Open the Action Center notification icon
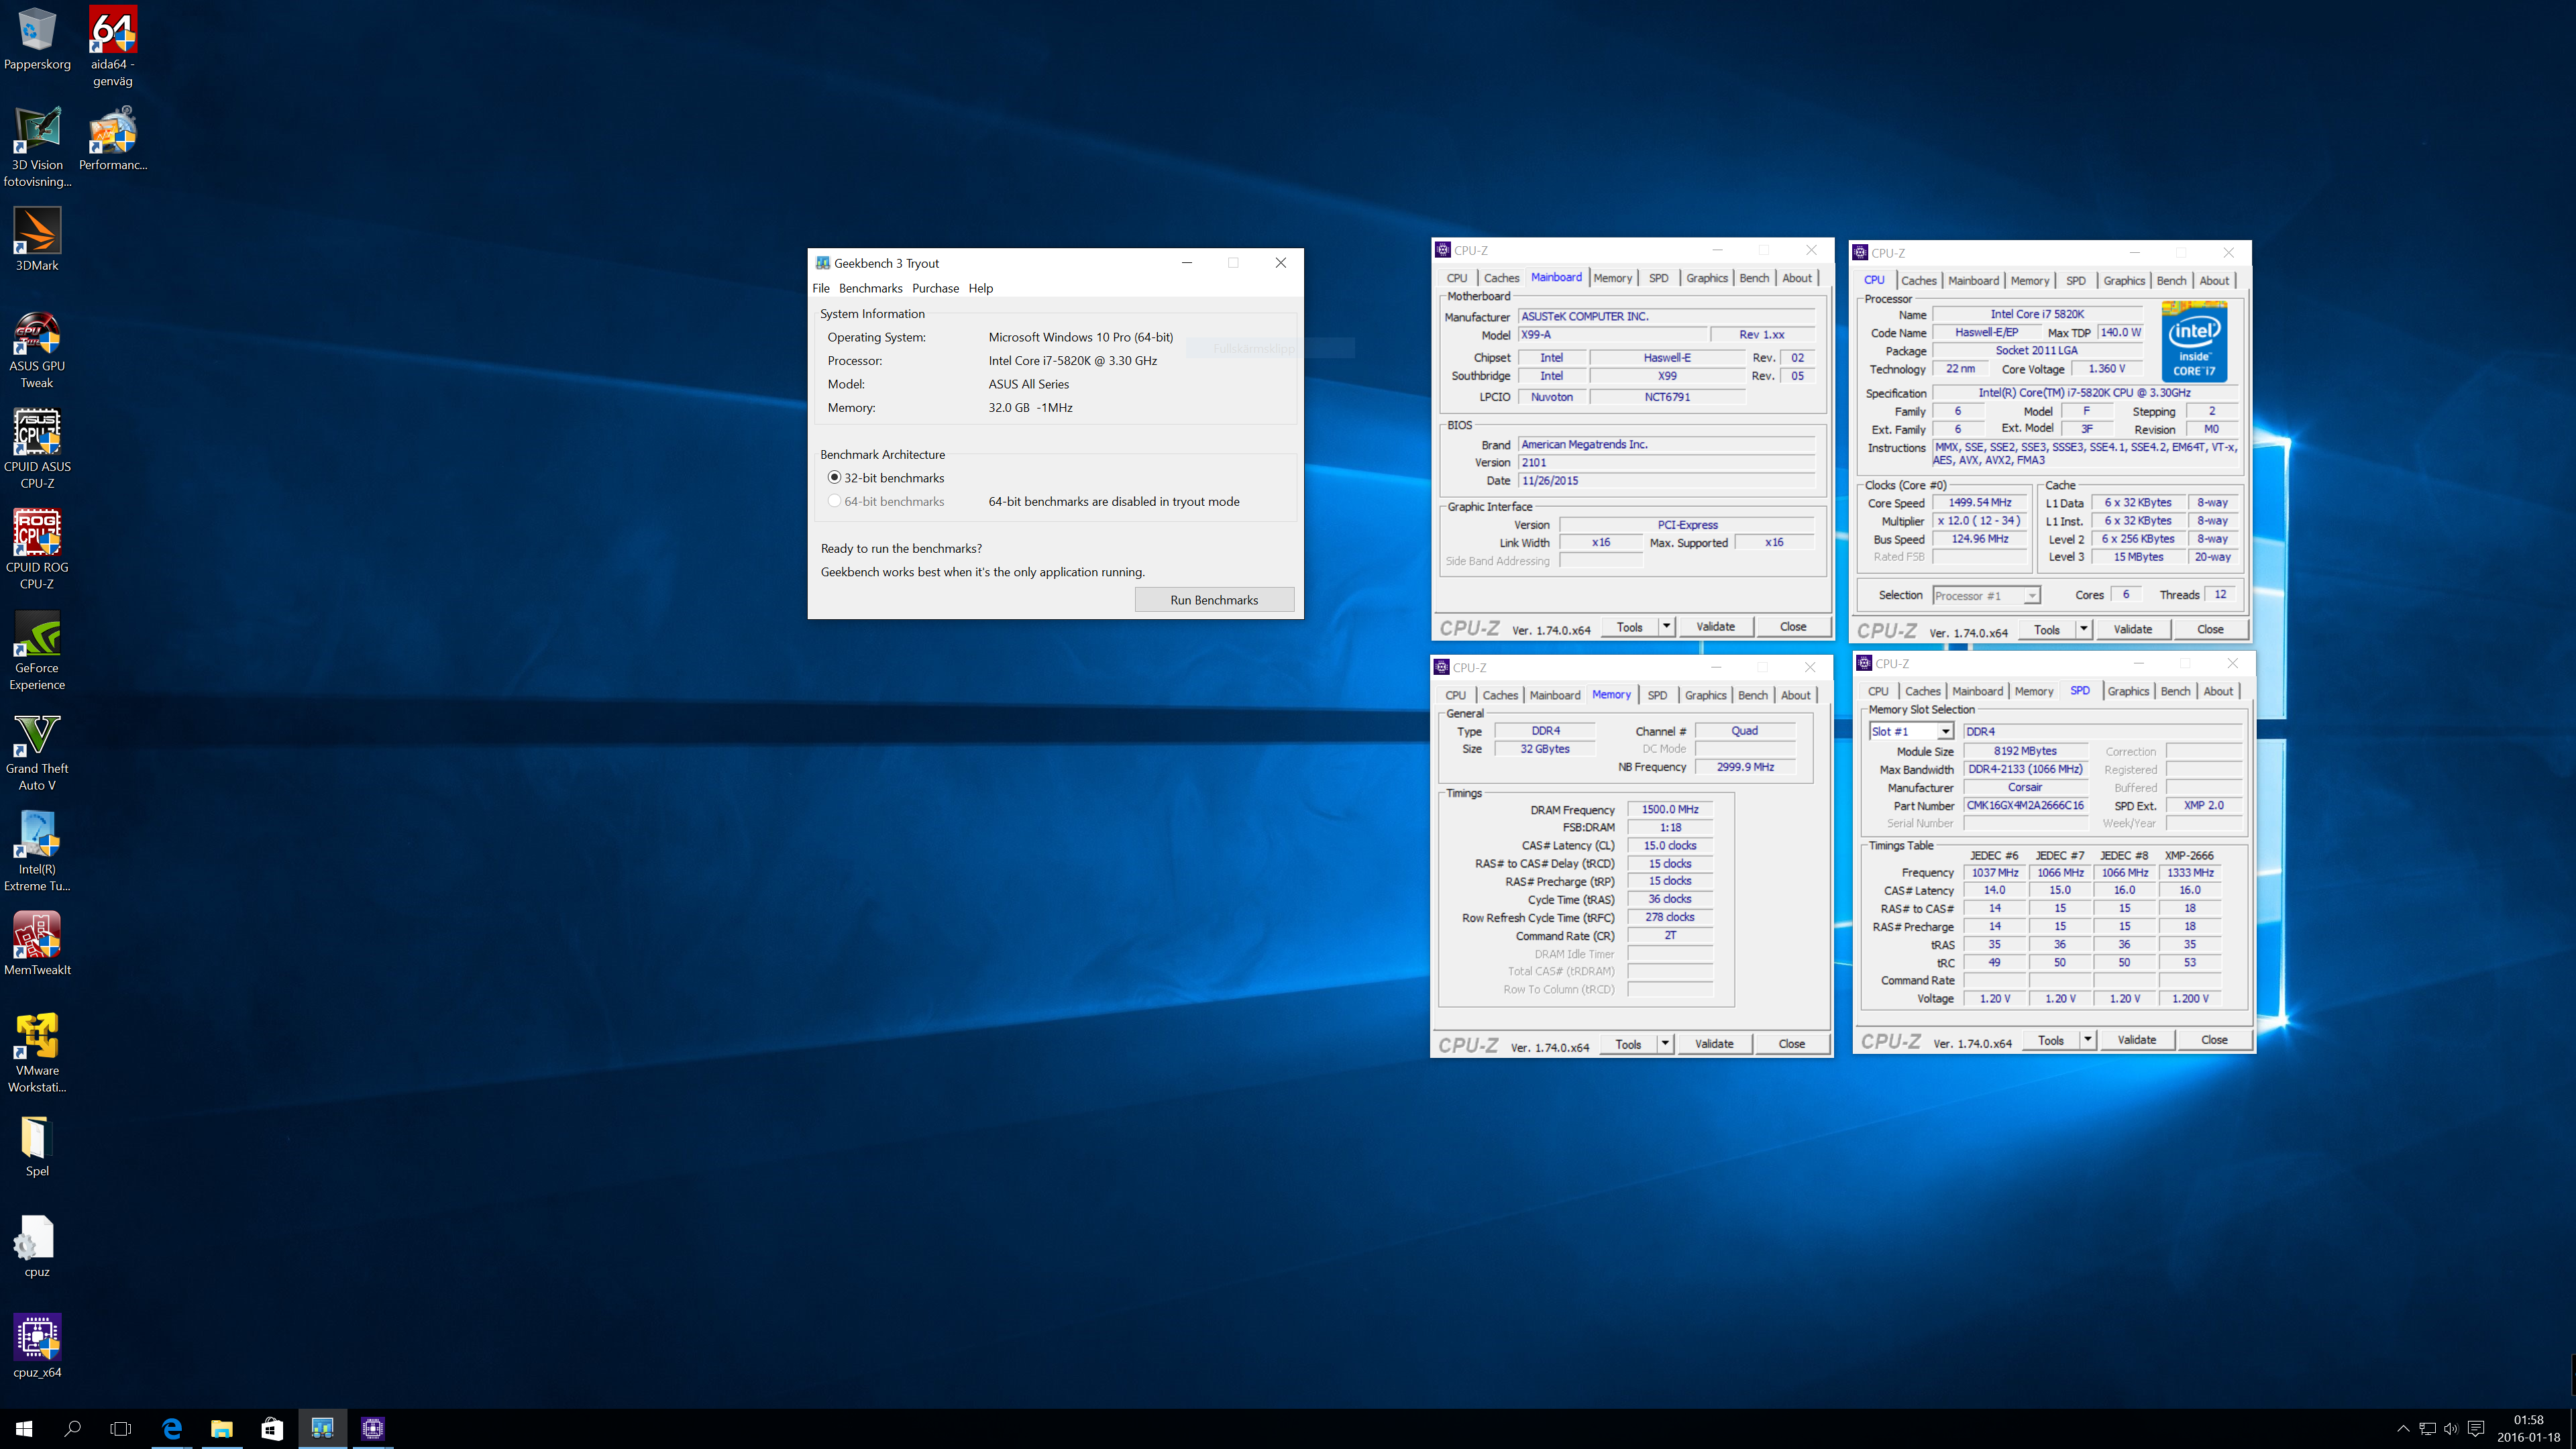The image size is (2576, 1449). click(2476, 1428)
